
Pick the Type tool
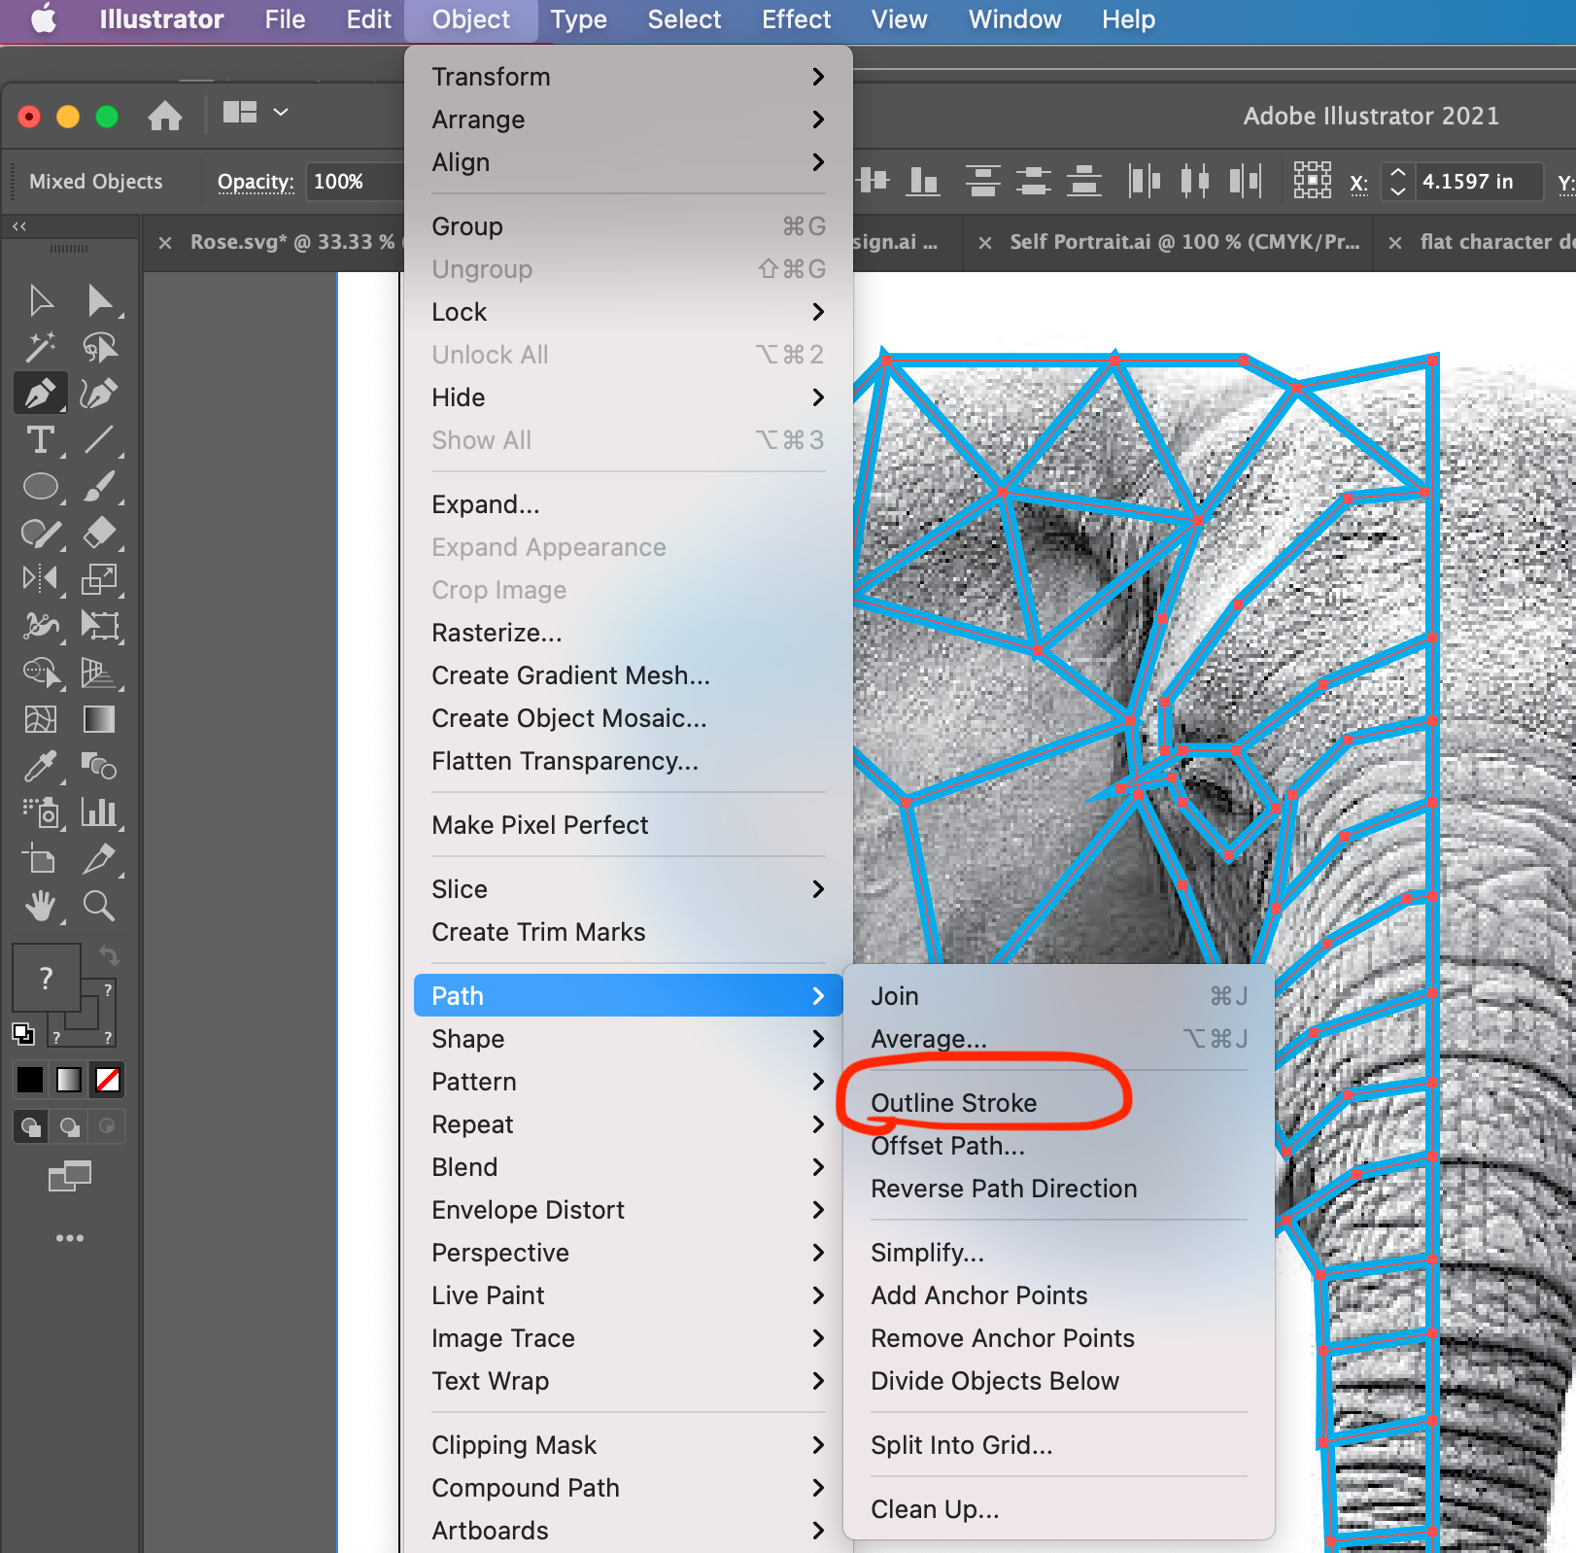coord(41,440)
